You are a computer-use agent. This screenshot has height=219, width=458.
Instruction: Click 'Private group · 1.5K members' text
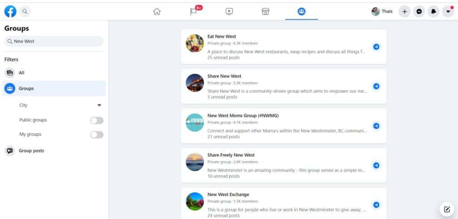tap(233, 201)
